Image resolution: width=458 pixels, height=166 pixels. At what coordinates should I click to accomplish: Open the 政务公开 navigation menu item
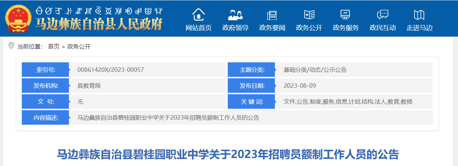coord(309,28)
